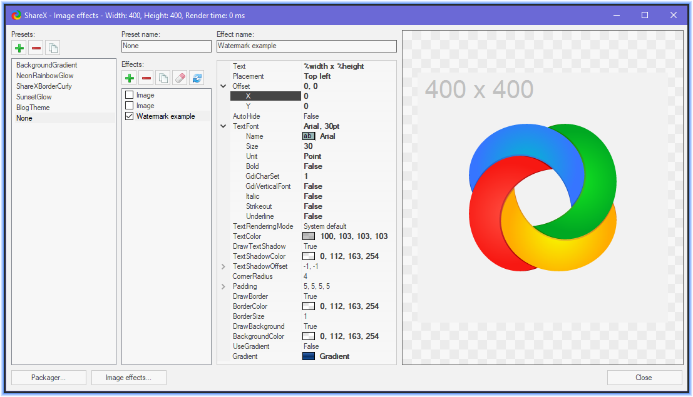
Task: Remove the selected preset with red minus
Action: point(36,48)
